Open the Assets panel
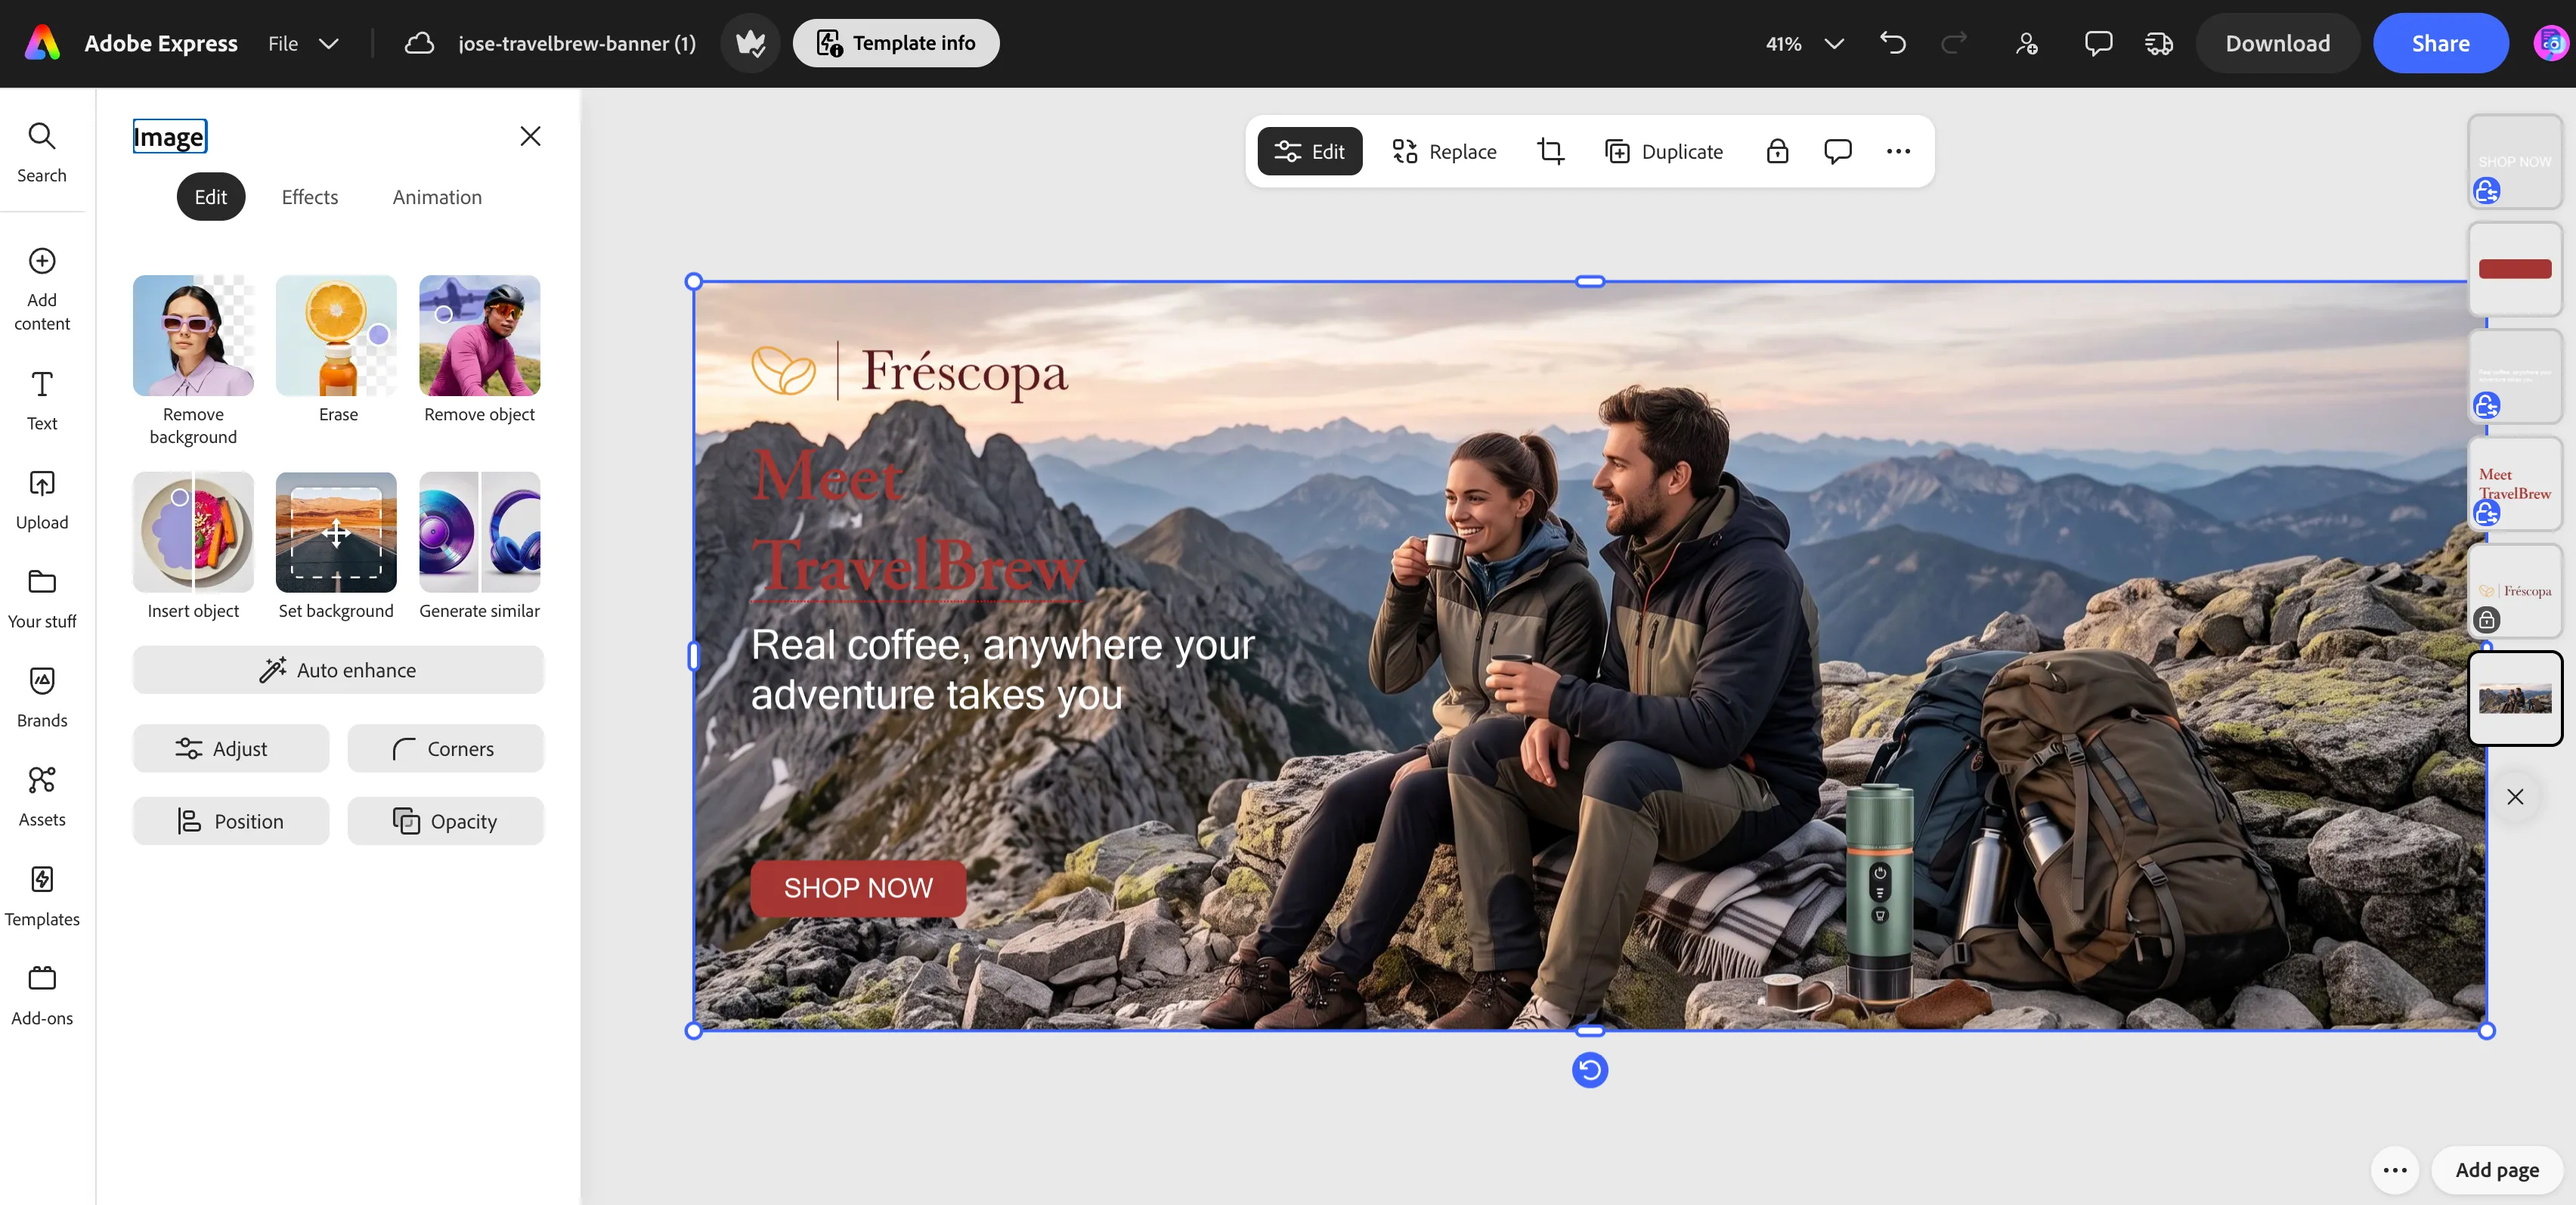The height and width of the screenshot is (1205, 2576). pos(42,797)
